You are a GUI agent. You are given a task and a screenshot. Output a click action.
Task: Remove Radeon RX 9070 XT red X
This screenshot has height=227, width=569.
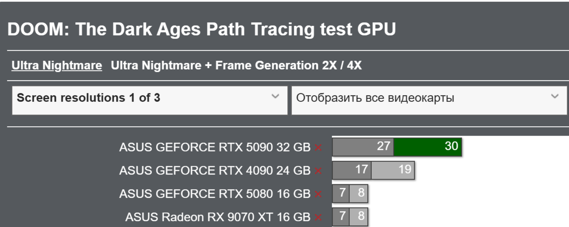(318, 218)
